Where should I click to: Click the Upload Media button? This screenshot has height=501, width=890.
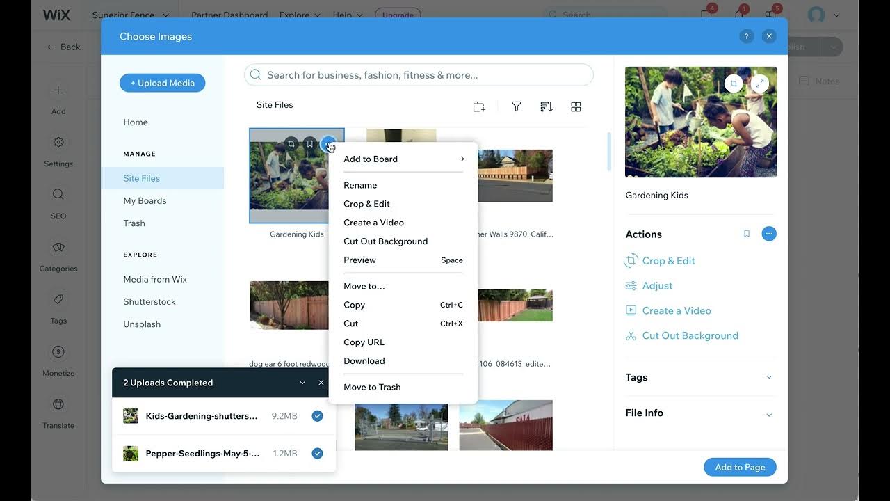tap(162, 83)
